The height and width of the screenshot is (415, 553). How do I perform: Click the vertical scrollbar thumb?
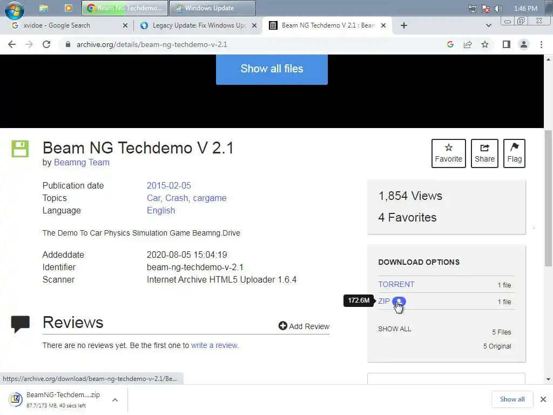pyautogui.click(x=549, y=198)
